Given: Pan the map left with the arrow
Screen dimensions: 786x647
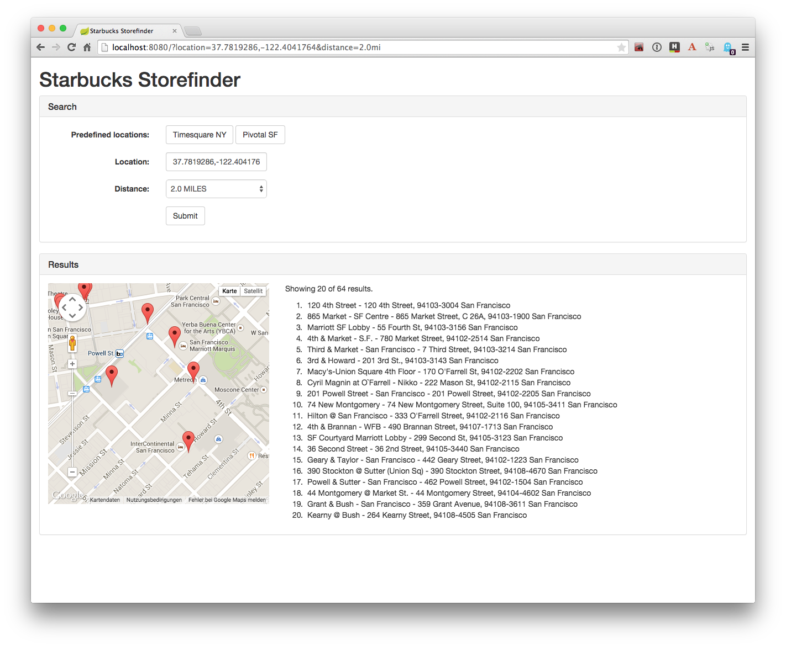Looking at the screenshot, I should [64, 307].
